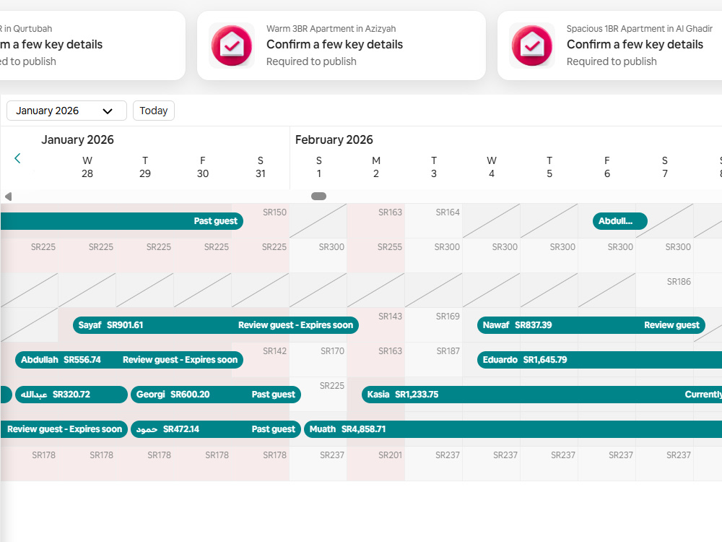The height and width of the screenshot is (542, 722).
Task: Select the SR255 price cell
Action: [376, 255]
